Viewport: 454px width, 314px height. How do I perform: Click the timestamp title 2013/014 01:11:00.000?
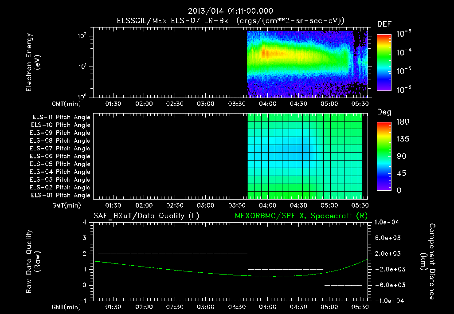tap(231, 11)
